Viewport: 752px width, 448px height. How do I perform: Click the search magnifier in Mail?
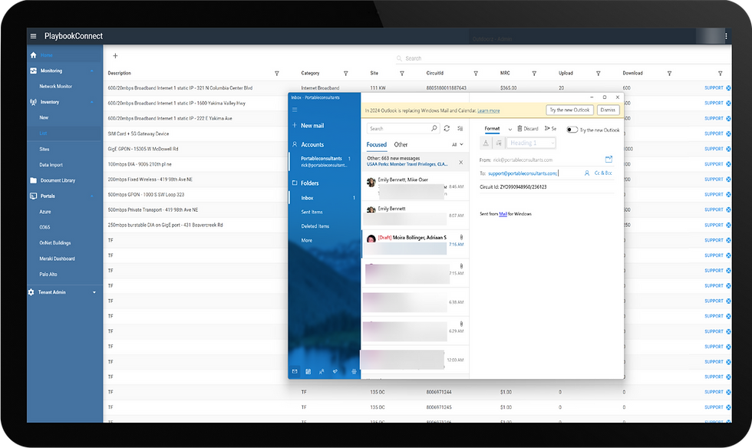[434, 128]
